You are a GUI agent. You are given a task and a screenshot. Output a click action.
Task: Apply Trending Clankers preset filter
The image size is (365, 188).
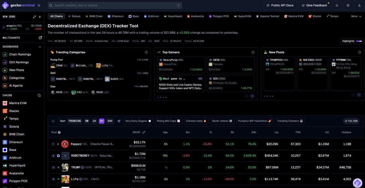290,121
